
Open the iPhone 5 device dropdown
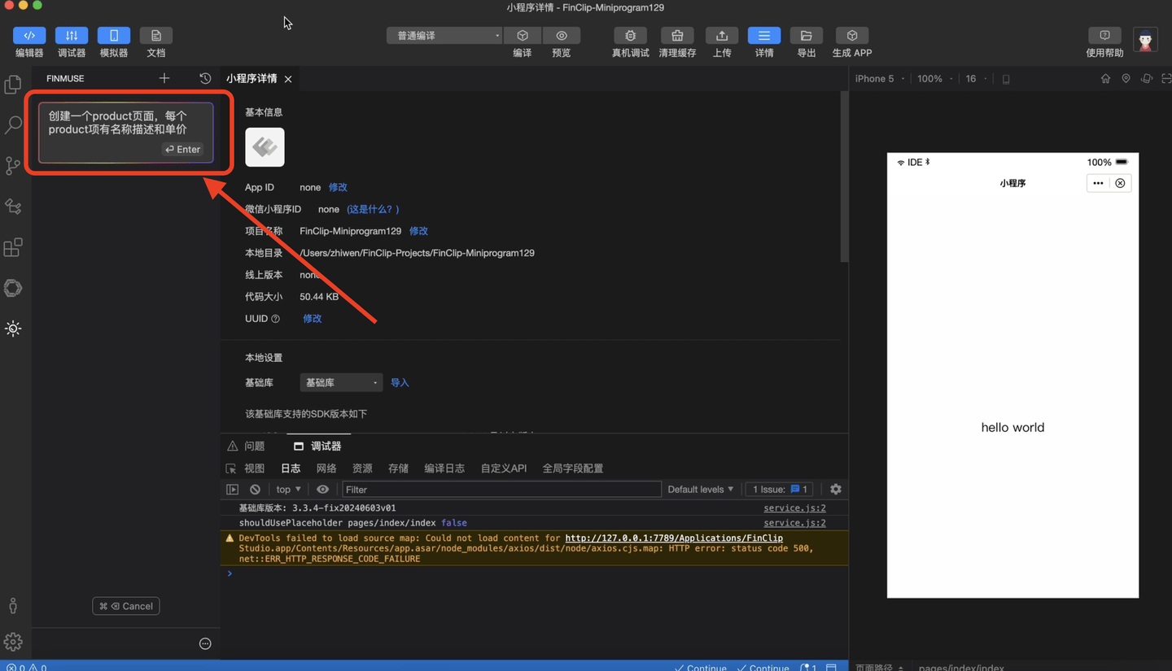click(x=879, y=79)
